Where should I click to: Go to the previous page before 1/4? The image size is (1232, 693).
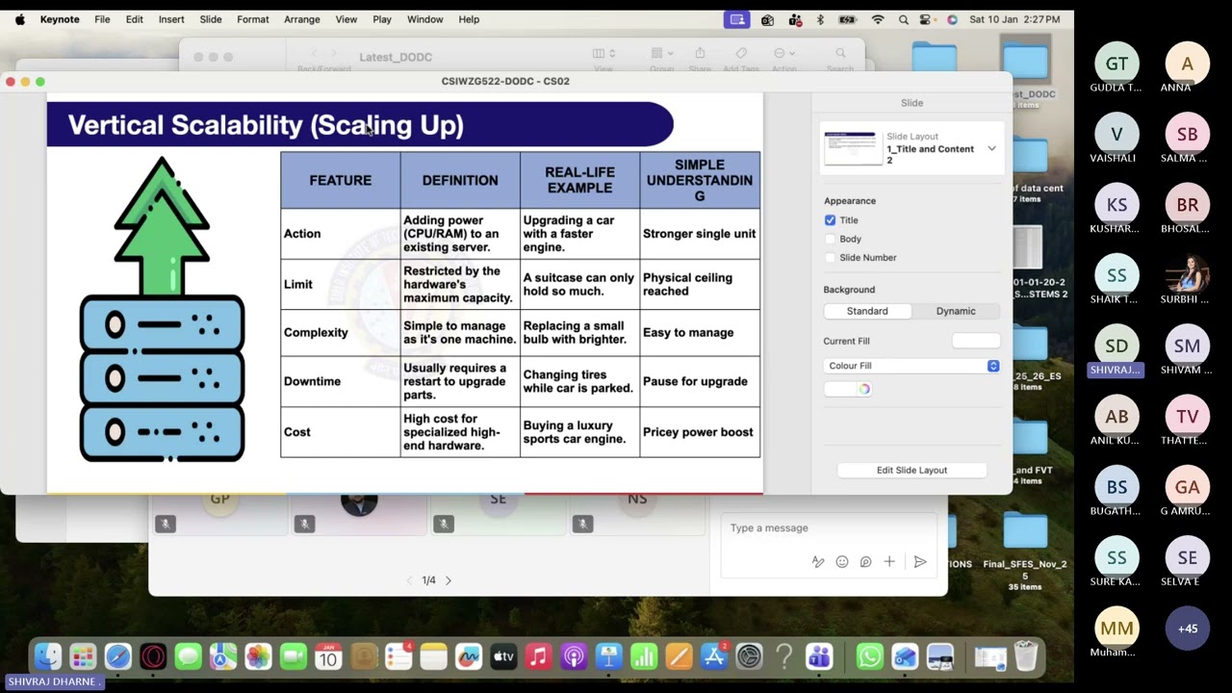[x=409, y=580]
